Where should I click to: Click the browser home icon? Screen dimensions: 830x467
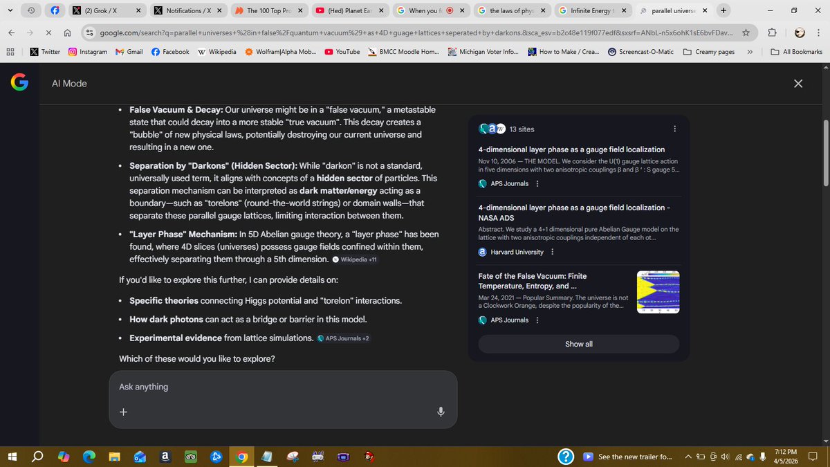click(x=67, y=33)
